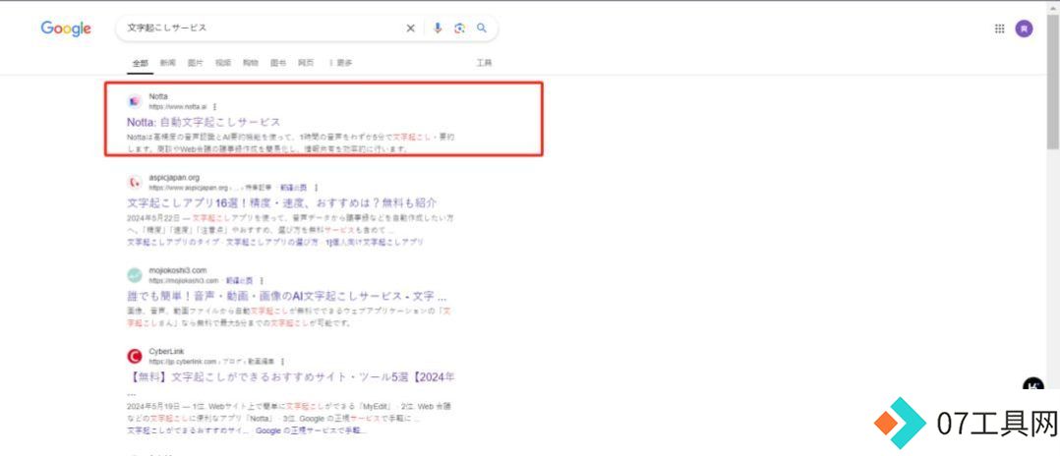Click the mojiokoshi3.com site name
This screenshot has height=456, width=1060.
(178, 271)
